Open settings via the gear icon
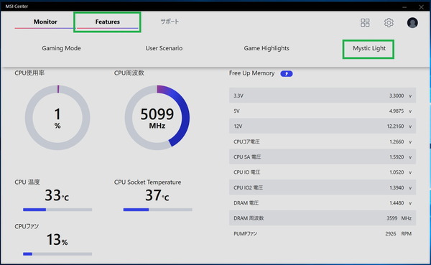Screen dimensions: 431x265 pos(389,22)
